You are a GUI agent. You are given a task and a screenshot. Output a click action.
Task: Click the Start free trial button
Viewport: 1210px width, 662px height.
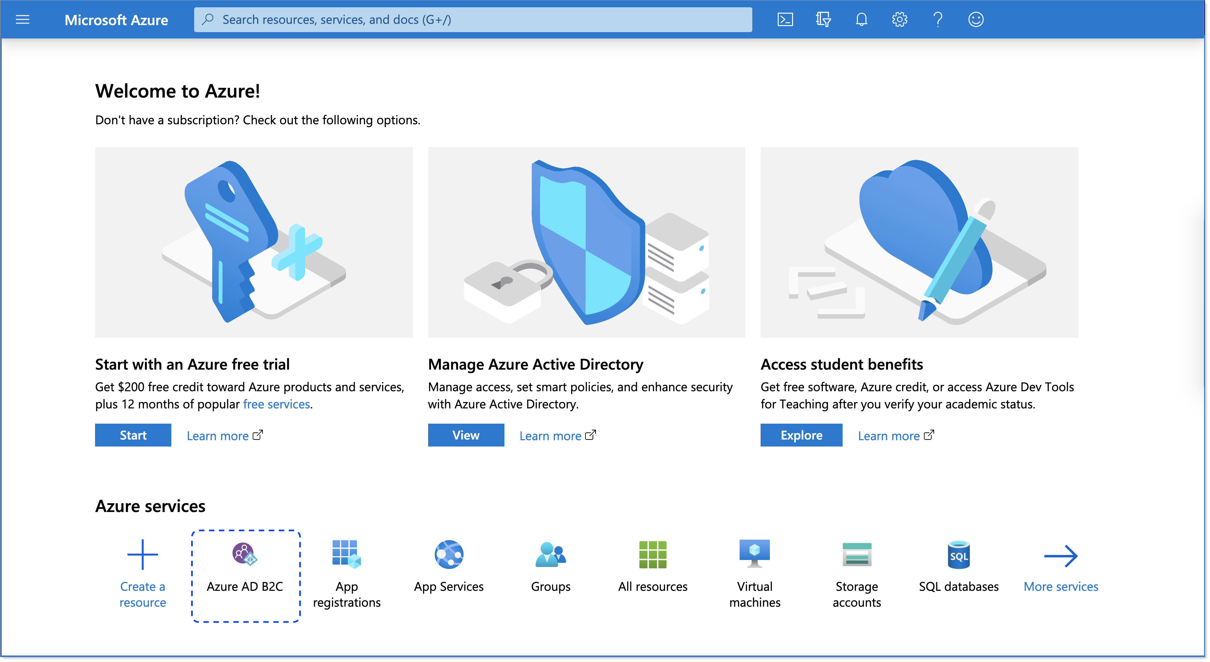point(133,435)
